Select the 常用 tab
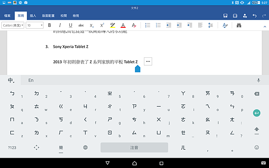Screen dimensions: 269x168 (x=21, y=16)
